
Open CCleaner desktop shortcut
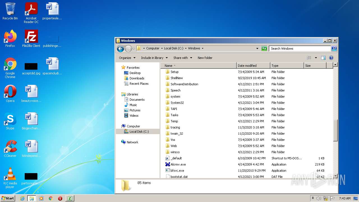pyautogui.click(x=10, y=149)
